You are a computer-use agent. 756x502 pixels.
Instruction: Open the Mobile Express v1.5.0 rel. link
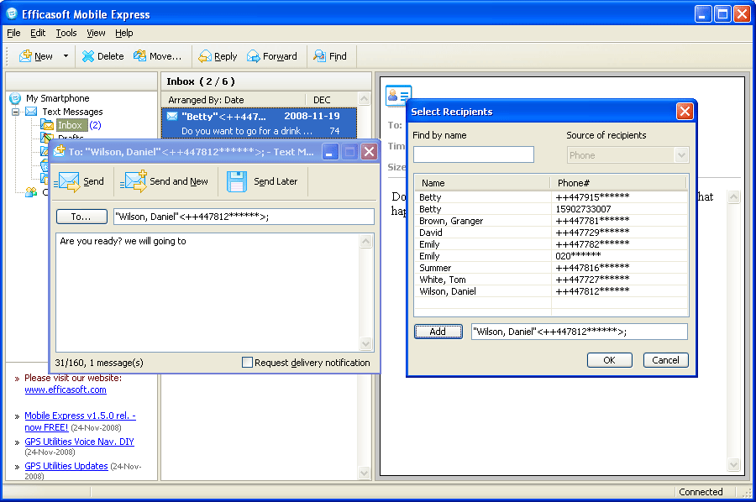80,421
